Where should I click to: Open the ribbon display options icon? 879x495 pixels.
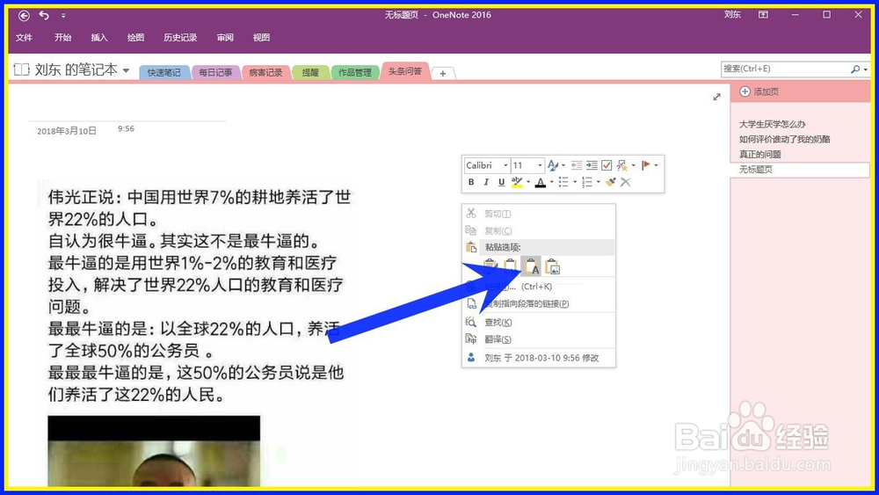[764, 15]
